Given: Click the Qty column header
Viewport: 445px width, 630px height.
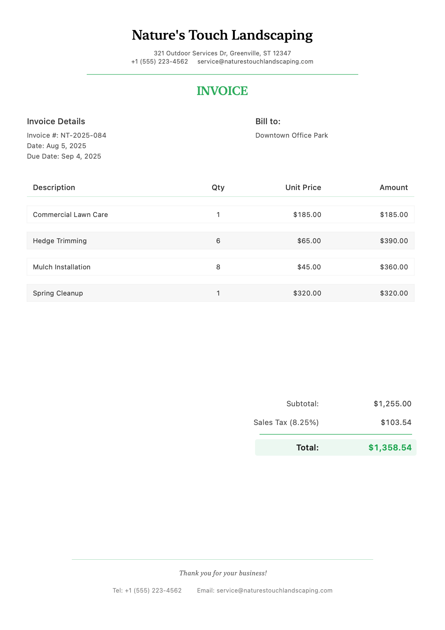Looking at the screenshot, I should 218,187.
